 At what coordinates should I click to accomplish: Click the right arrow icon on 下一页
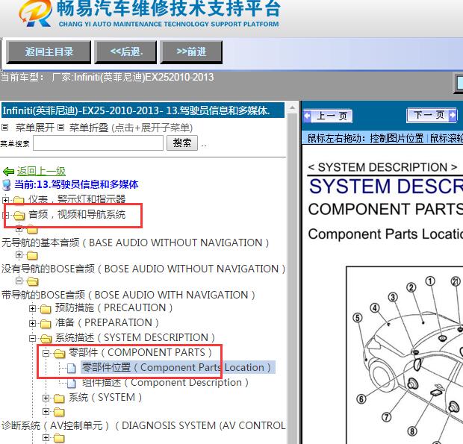452,115
